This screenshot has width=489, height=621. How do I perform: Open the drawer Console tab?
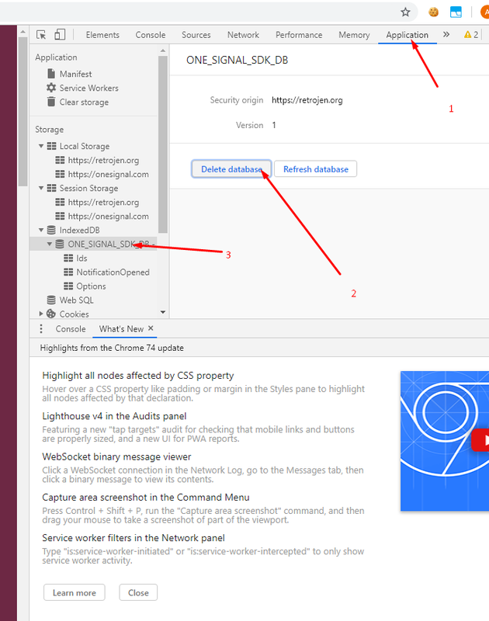[x=71, y=328]
